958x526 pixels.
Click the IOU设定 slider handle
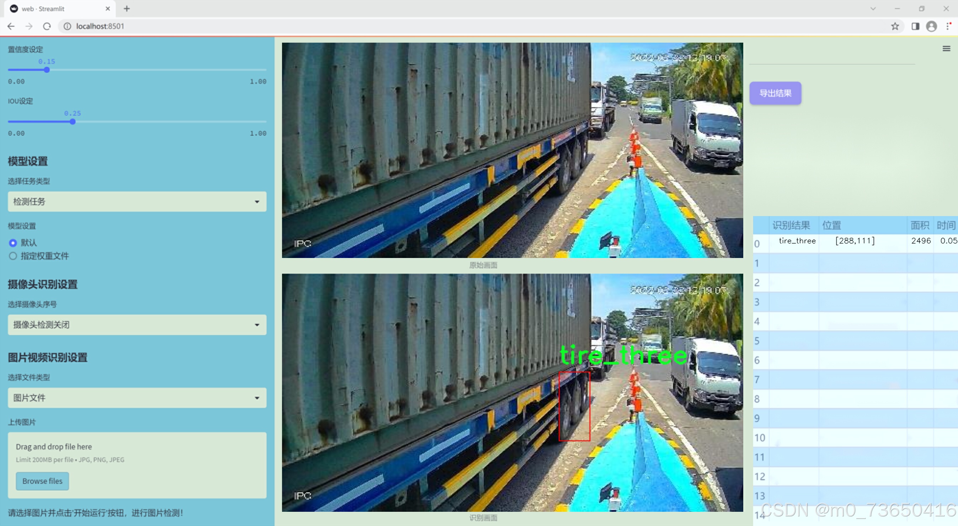click(x=73, y=122)
